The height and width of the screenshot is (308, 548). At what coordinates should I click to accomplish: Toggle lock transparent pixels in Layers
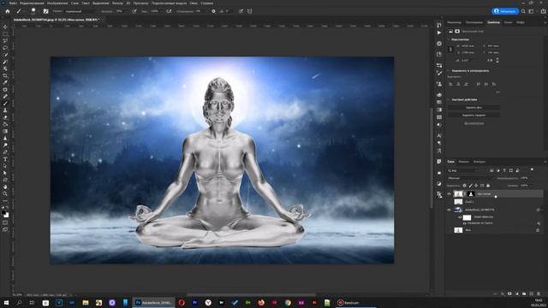(464, 186)
